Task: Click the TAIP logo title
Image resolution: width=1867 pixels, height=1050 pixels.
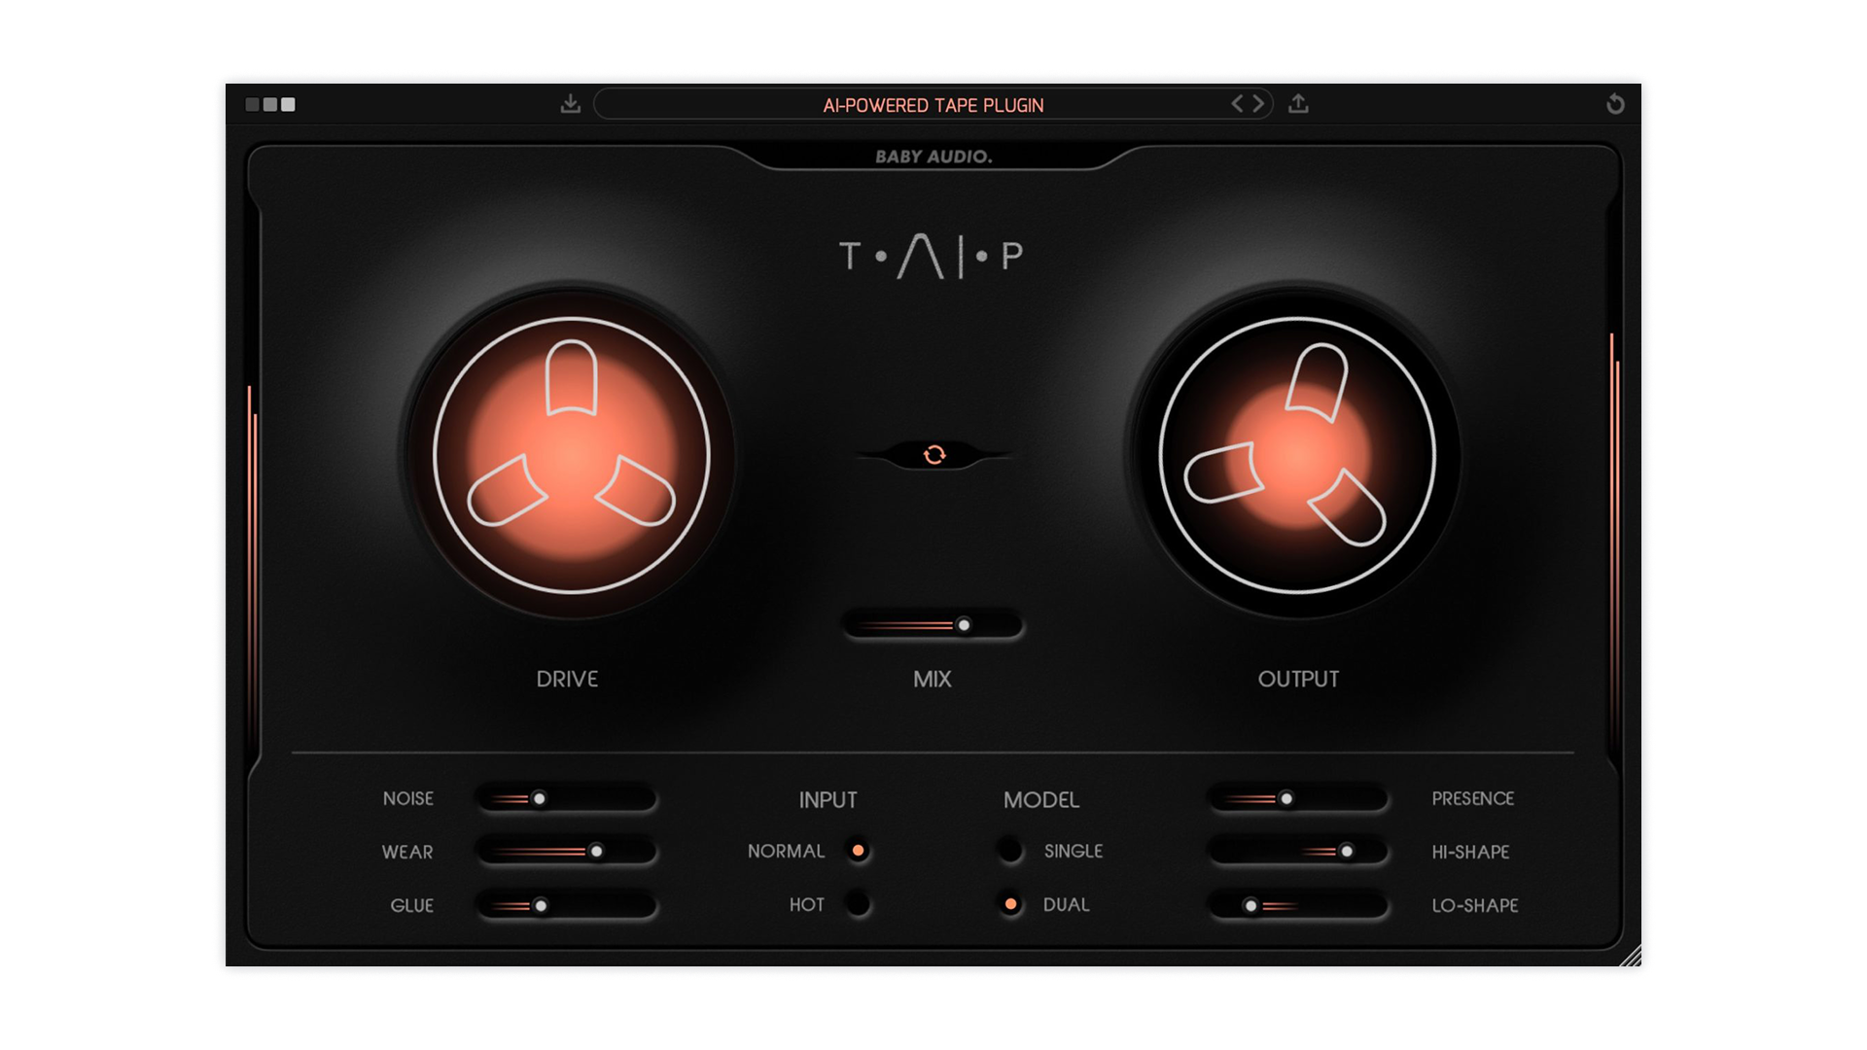Action: pyautogui.click(x=932, y=257)
